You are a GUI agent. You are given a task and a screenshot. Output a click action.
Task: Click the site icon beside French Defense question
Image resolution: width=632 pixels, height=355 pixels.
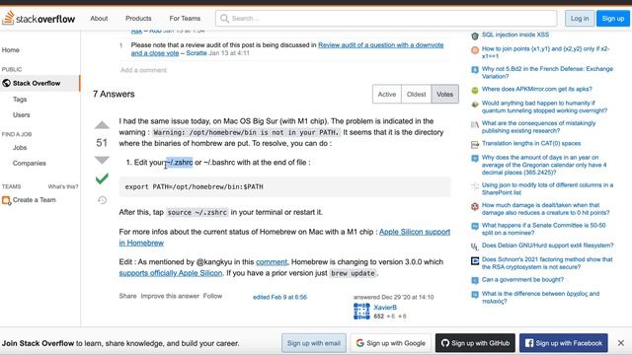tap(475, 70)
